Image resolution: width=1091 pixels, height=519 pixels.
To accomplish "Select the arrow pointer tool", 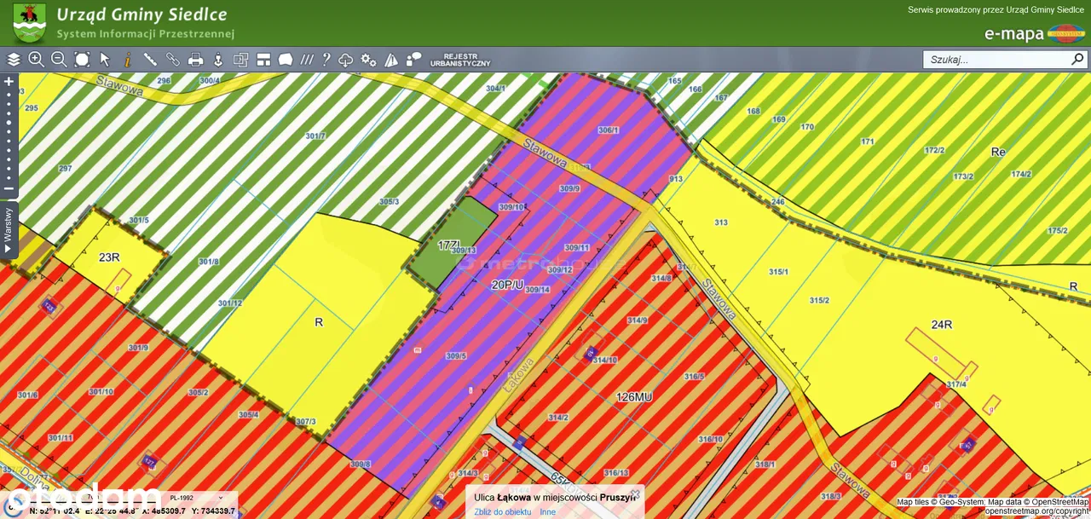I will [105, 60].
